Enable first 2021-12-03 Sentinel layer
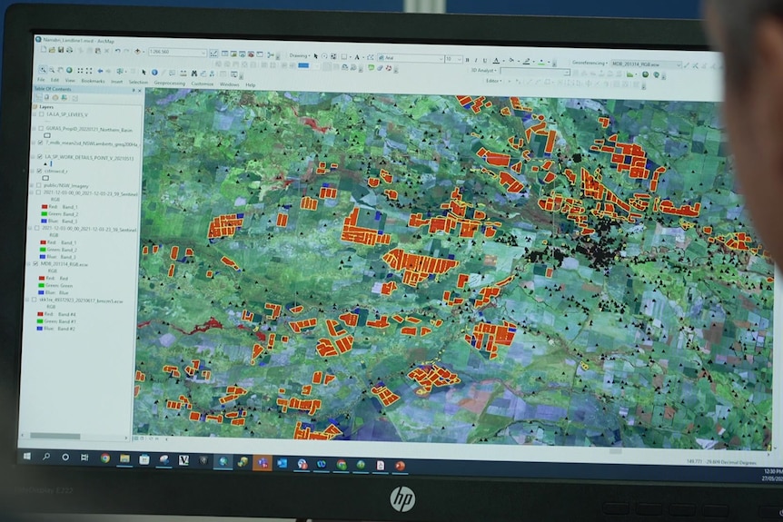Image resolution: width=783 pixels, height=522 pixels. click(38, 192)
